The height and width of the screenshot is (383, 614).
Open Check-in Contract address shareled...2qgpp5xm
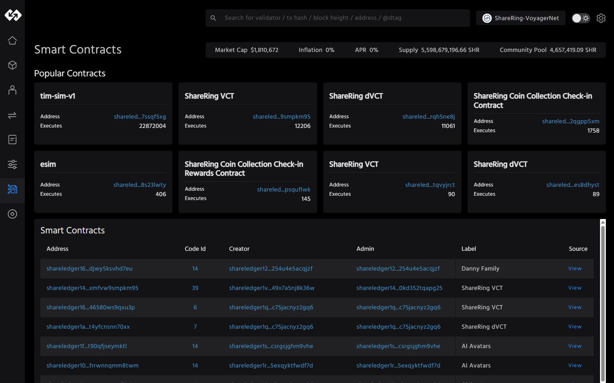click(x=571, y=121)
